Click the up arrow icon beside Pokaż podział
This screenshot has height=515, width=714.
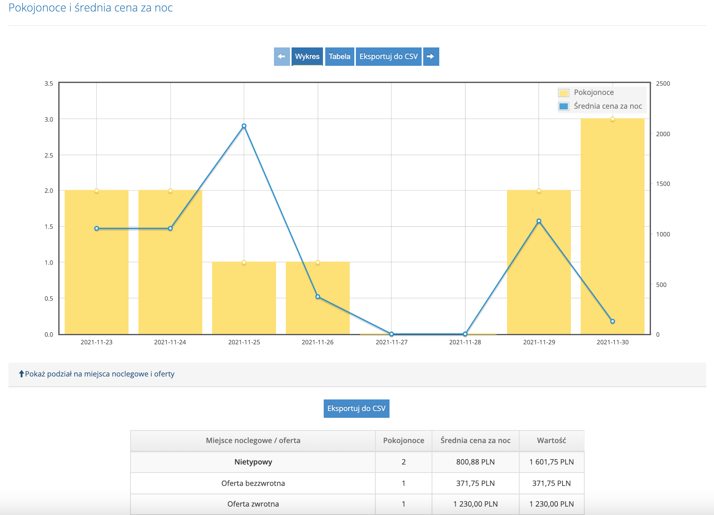point(21,374)
